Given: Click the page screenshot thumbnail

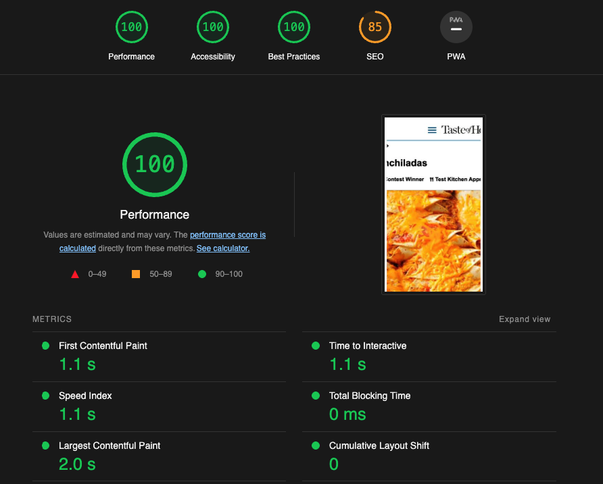Looking at the screenshot, I should tap(433, 205).
